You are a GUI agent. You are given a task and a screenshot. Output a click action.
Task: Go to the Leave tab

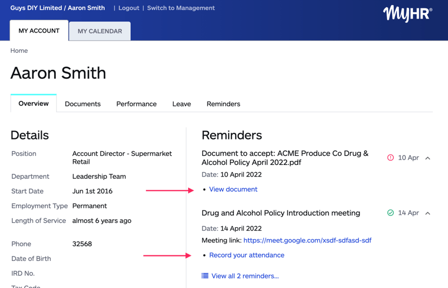(x=181, y=104)
